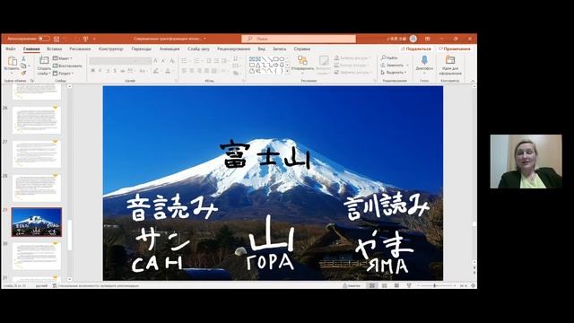Screen dimensions: 574x323
Task: Click the Заметки notes button in status bar
Action: click(x=352, y=285)
